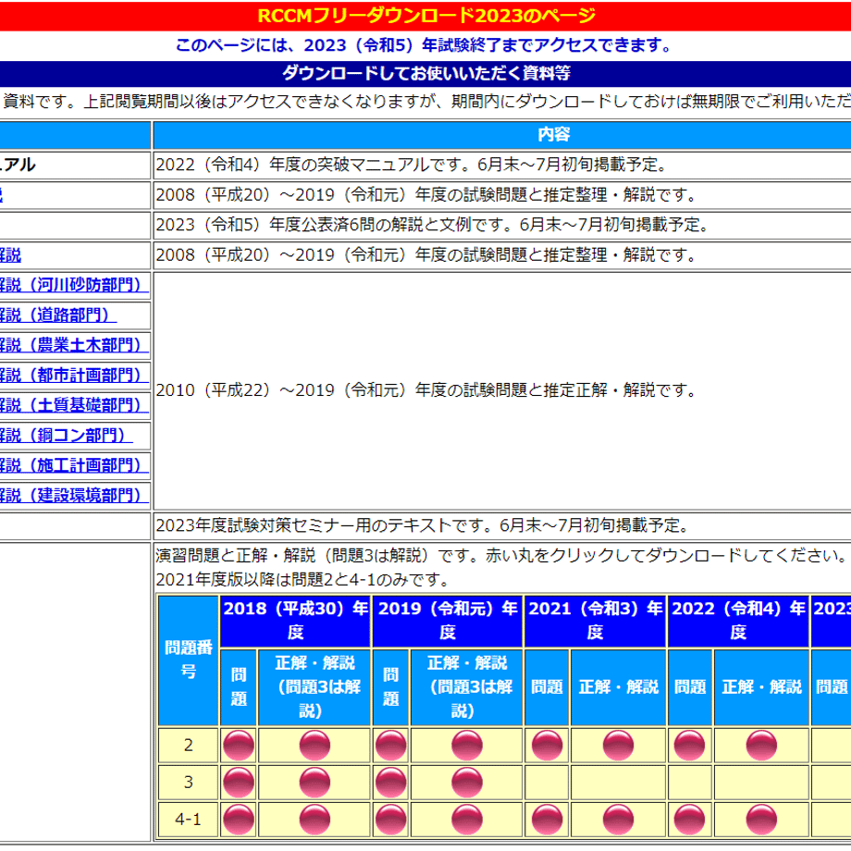Open the 鋼コン部門 解説 link

point(67,436)
